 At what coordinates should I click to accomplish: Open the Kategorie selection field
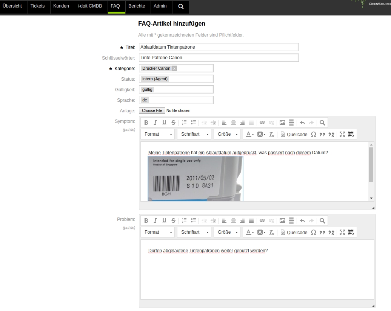176,68
